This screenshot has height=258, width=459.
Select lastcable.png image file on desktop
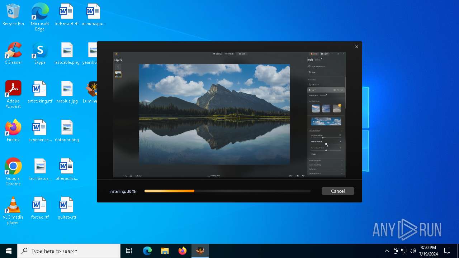coord(67,53)
